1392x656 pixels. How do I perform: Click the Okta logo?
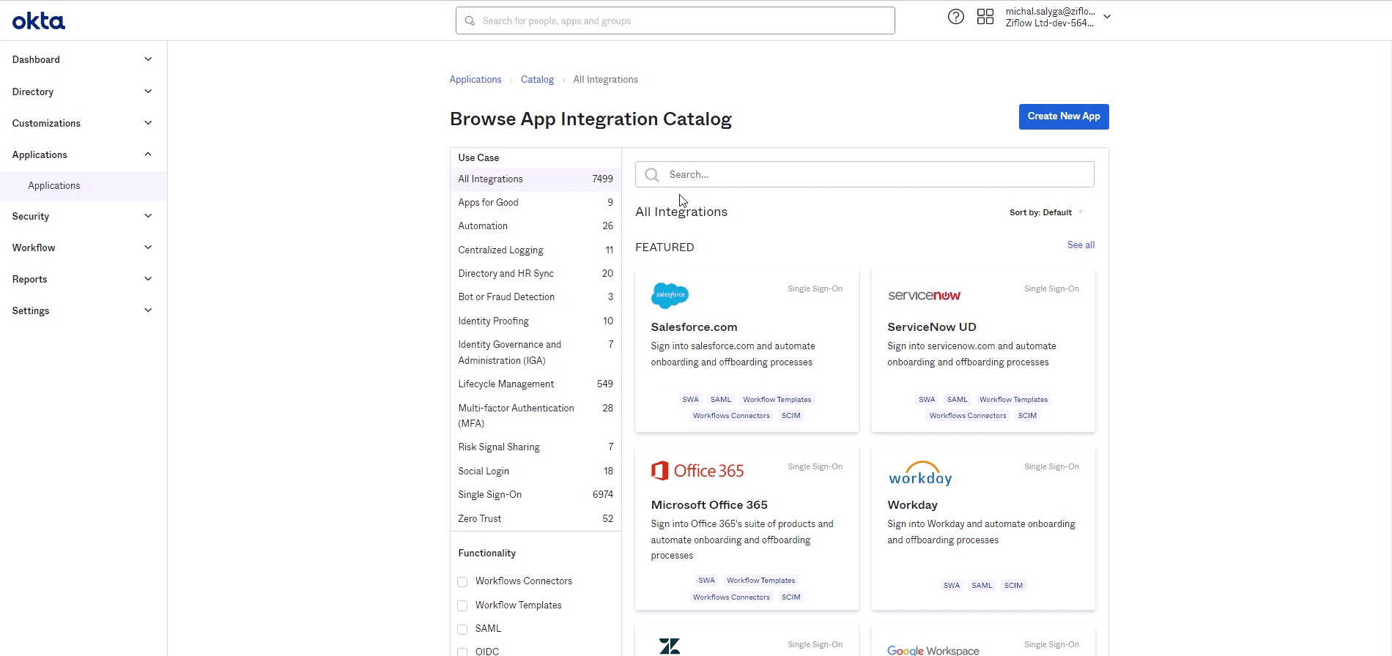click(x=39, y=21)
